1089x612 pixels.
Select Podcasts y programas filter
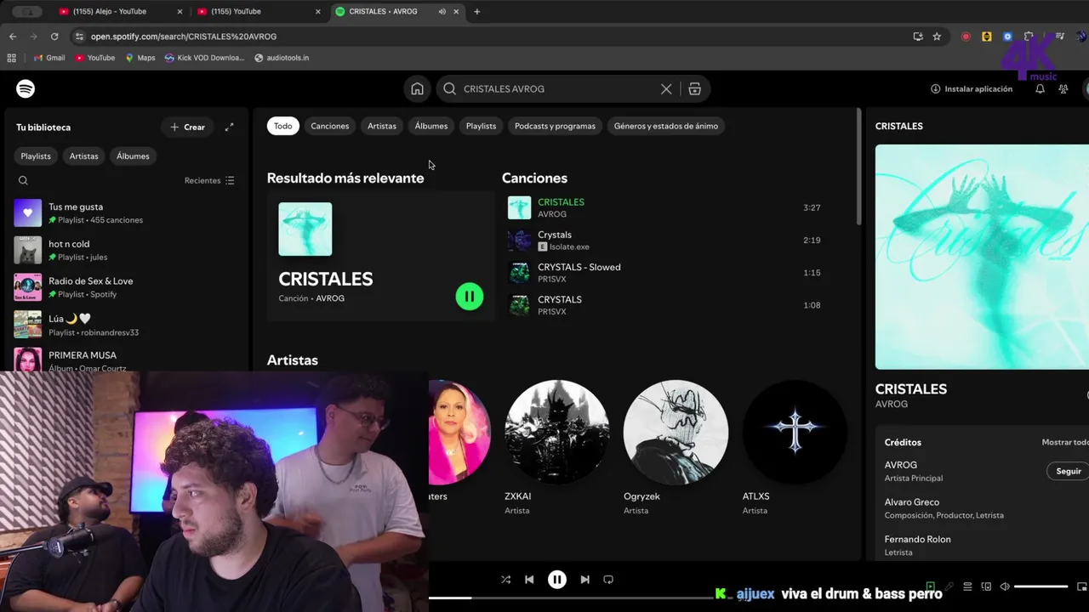pyautogui.click(x=555, y=126)
